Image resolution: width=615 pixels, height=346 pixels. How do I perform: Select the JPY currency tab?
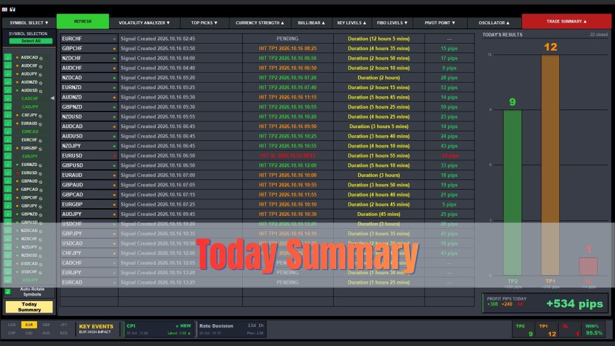tap(63, 325)
